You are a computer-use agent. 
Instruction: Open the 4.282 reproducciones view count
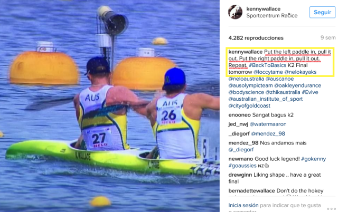pos(256,38)
